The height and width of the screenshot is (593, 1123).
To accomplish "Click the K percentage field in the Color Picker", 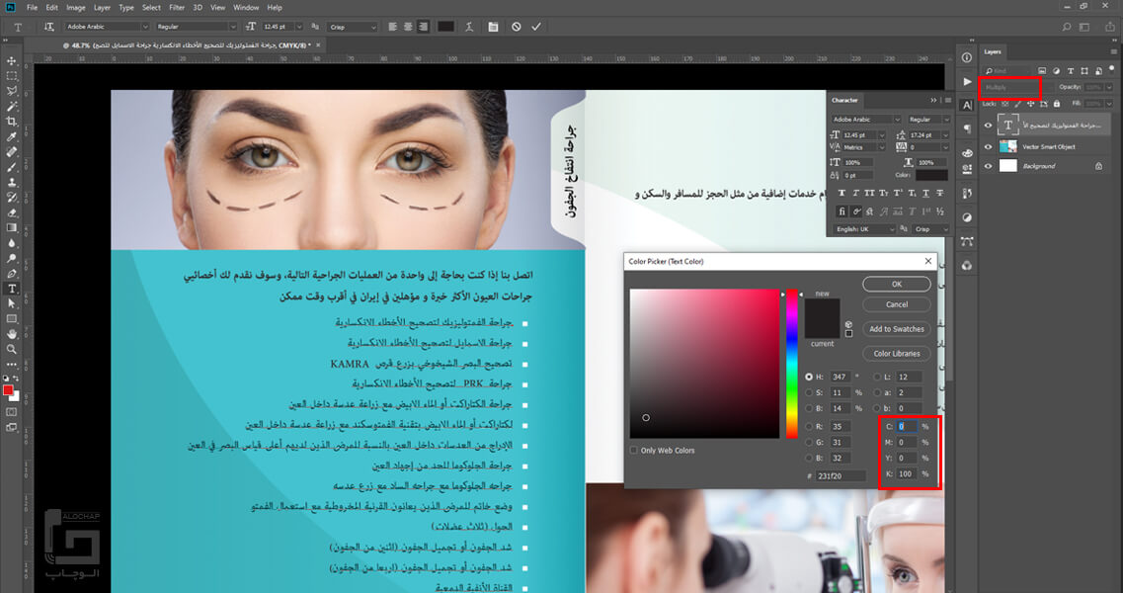I will pos(908,474).
